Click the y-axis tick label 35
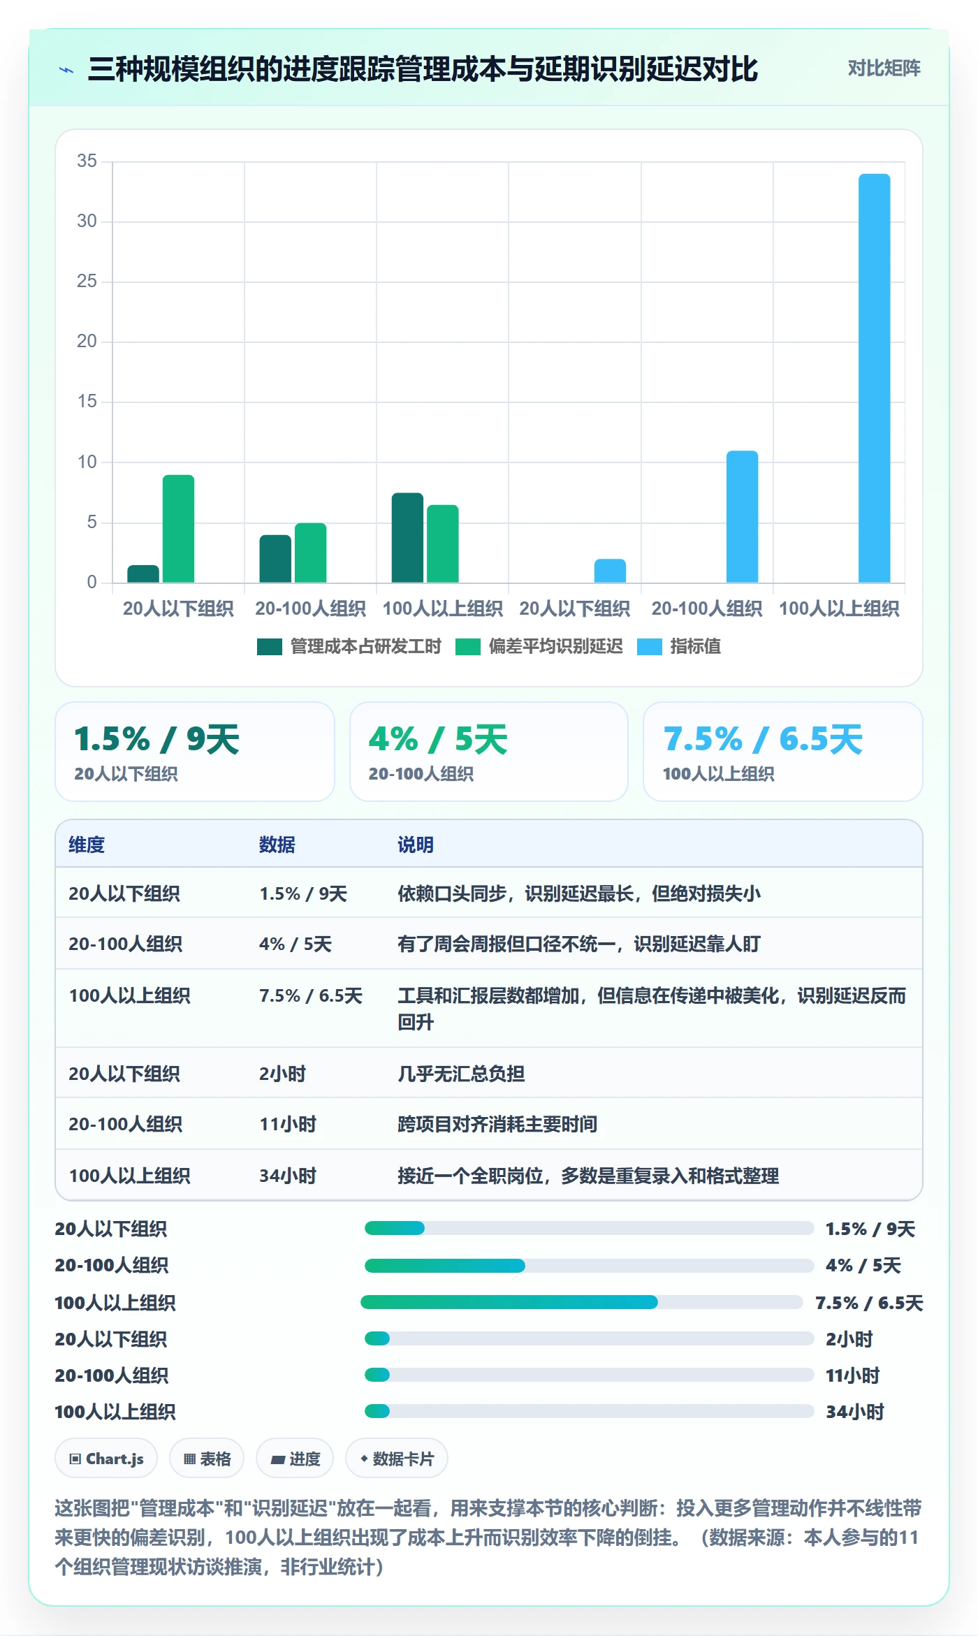 click(87, 161)
